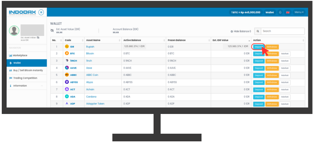Sort table by Asset Name header
313x144 pixels.
[x=103, y=40]
